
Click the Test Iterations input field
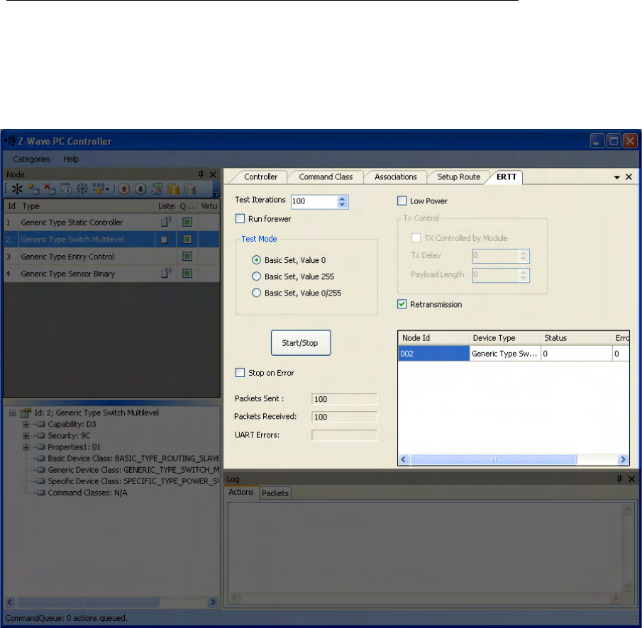coord(314,201)
